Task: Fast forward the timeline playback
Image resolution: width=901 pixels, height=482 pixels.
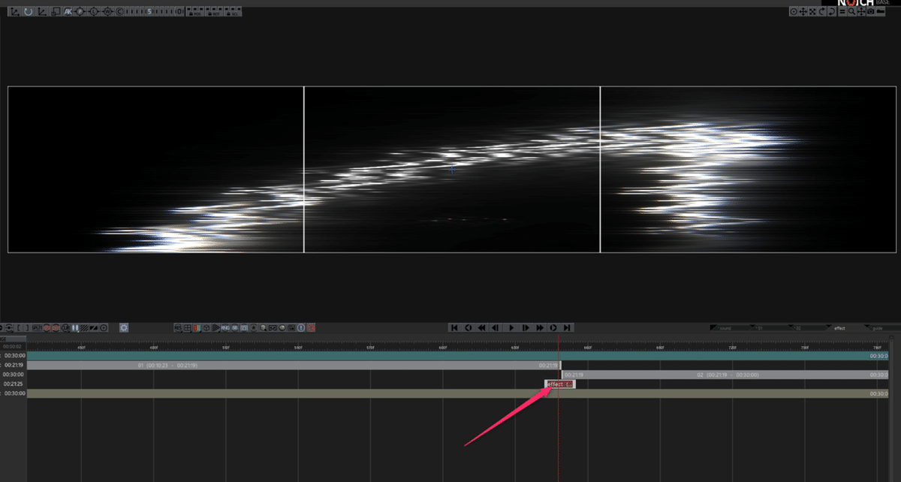Action: coord(540,327)
